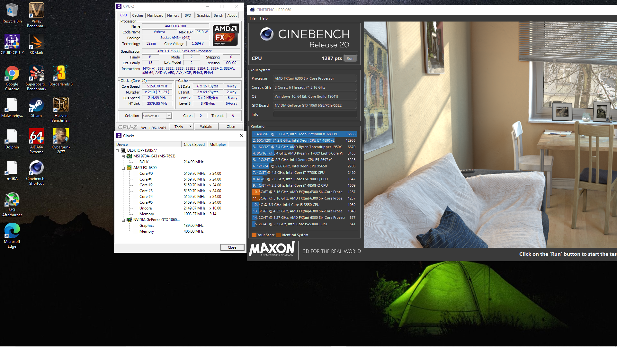Click the Your Score orange legend swatch
The height and width of the screenshot is (347, 617).
pos(254,235)
